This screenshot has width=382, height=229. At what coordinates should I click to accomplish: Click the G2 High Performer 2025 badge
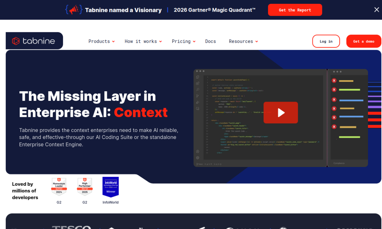coord(85,187)
